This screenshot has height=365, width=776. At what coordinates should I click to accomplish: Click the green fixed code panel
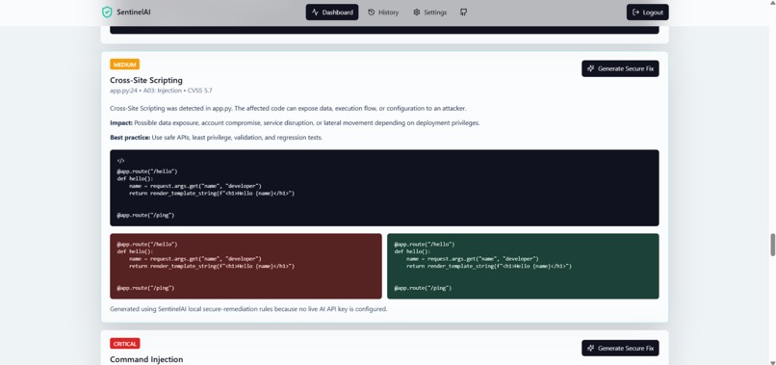[523, 266]
